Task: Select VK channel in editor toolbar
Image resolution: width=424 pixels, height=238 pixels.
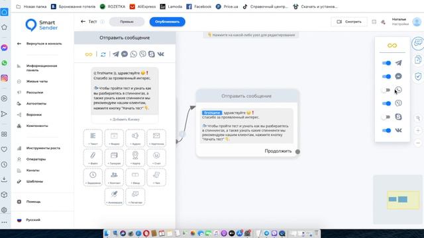Action: (x=160, y=54)
